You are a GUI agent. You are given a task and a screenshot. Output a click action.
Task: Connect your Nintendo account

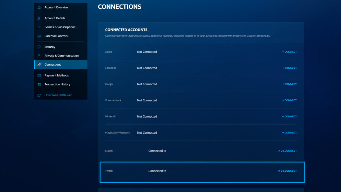tap(289, 116)
